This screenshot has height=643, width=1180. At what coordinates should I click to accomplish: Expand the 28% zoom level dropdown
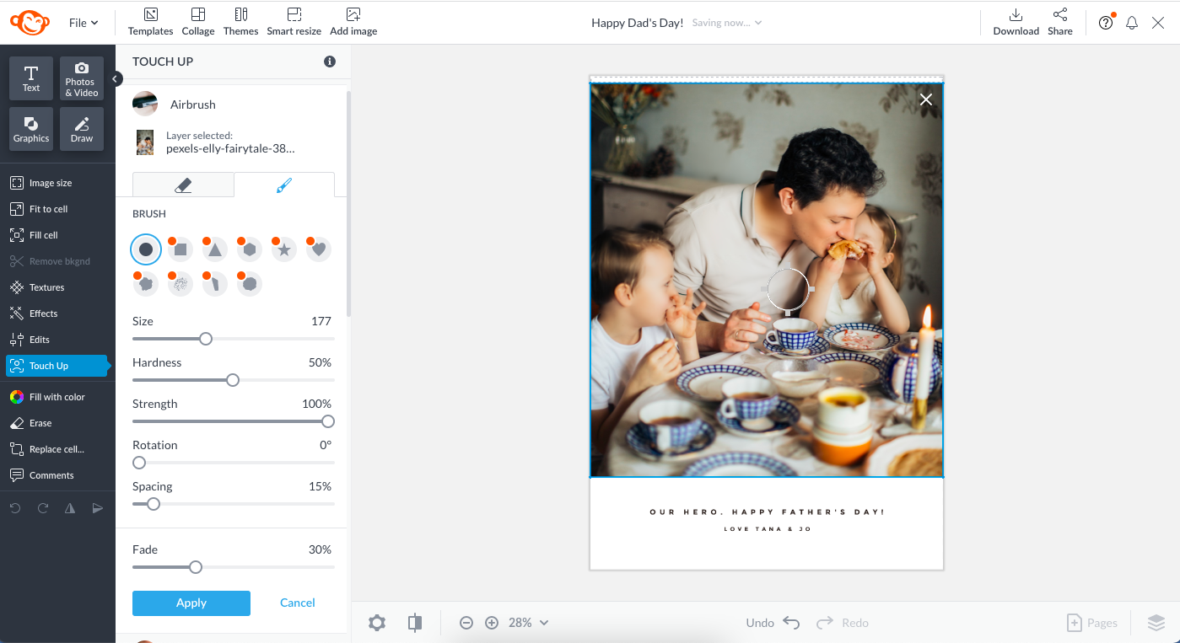529,623
